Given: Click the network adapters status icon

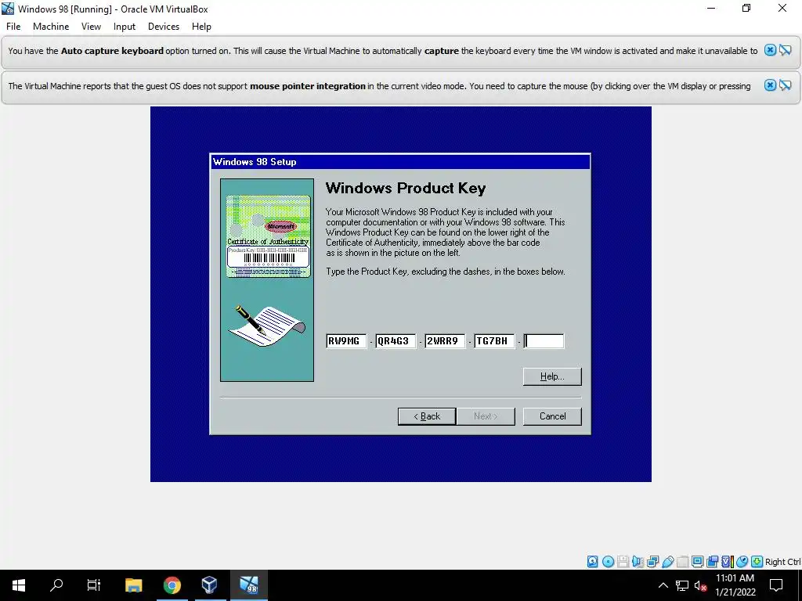Looking at the screenshot, I should [x=652, y=562].
